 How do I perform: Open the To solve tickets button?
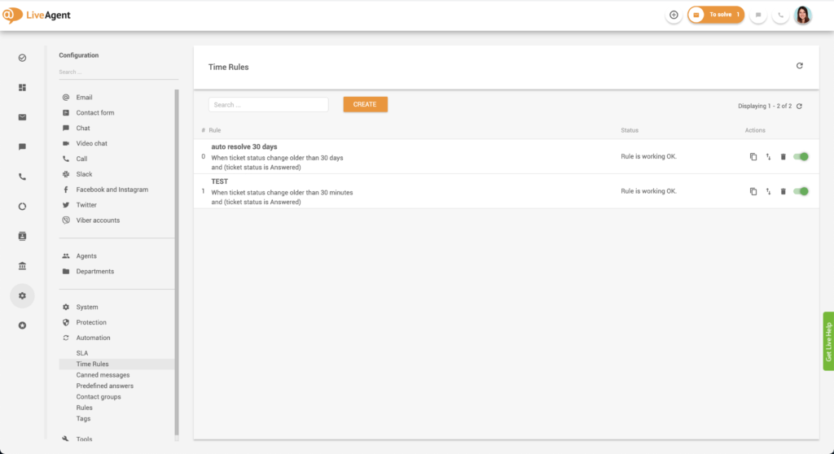point(716,15)
